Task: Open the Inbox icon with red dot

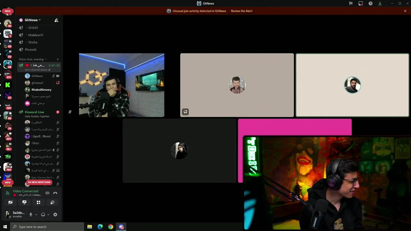Action: coord(361,4)
